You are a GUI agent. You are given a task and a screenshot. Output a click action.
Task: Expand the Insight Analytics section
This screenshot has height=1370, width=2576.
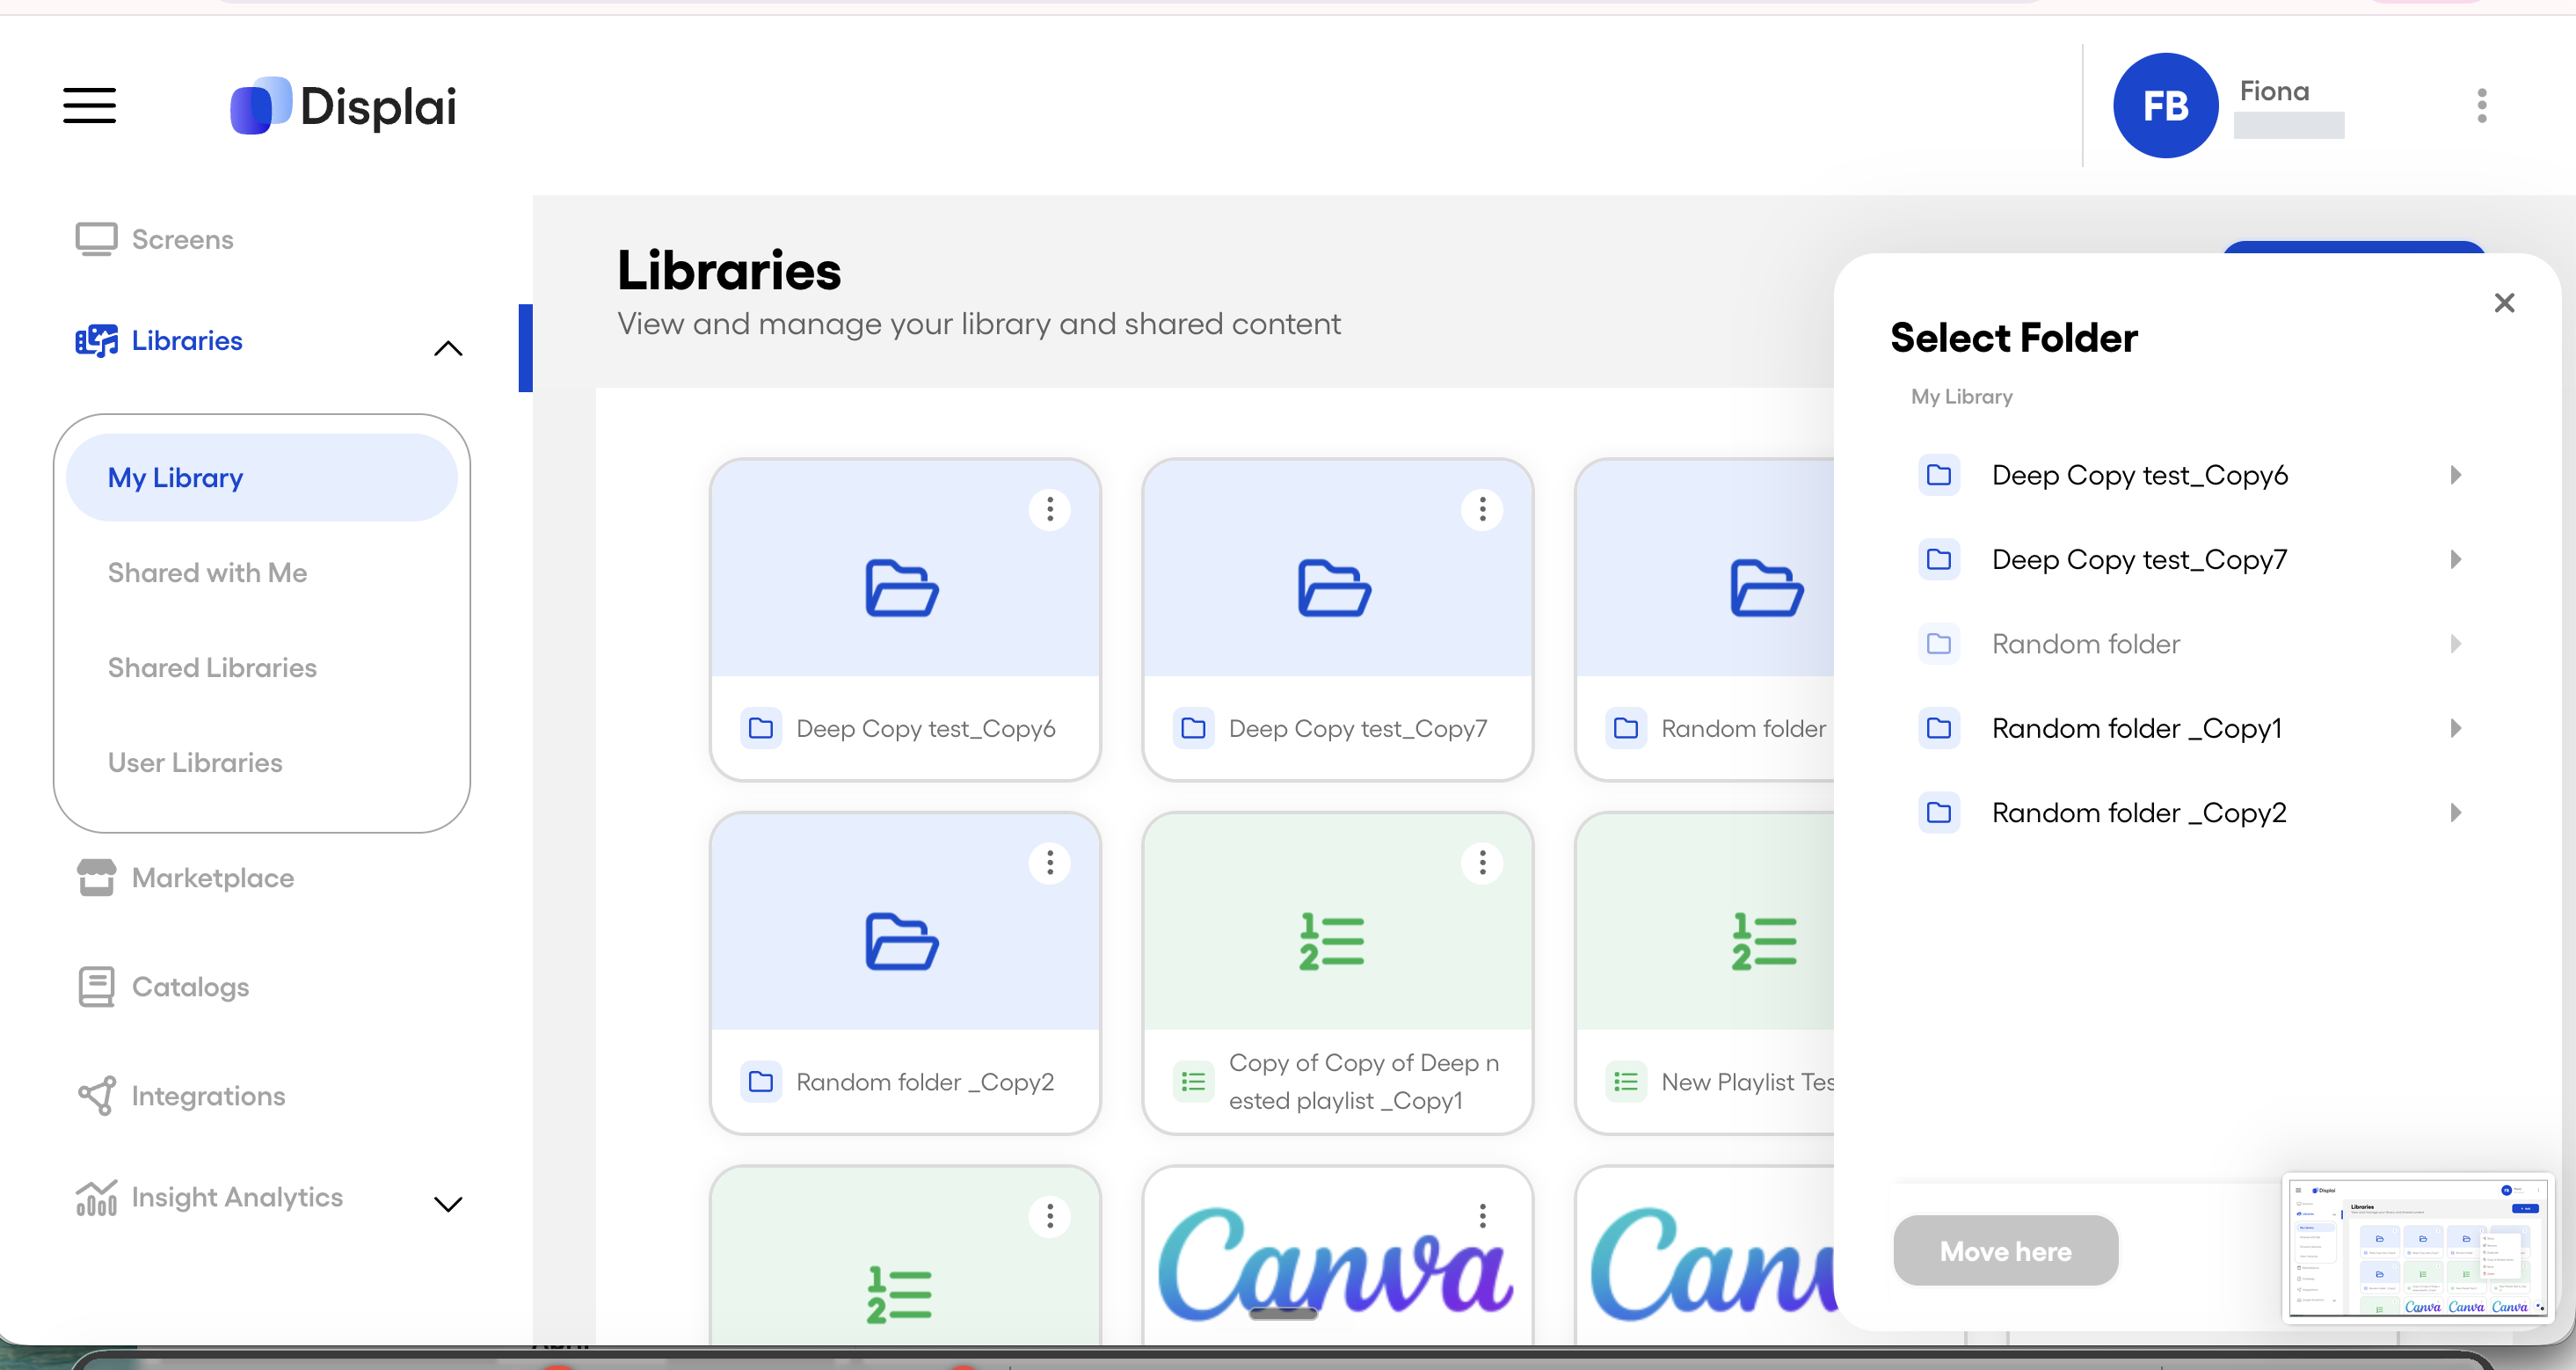[448, 1204]
